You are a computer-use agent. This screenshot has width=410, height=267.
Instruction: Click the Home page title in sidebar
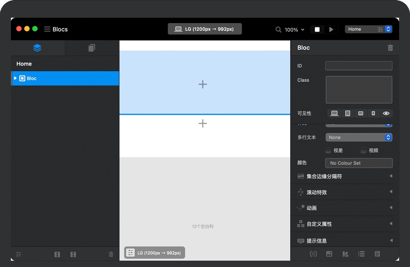24,64
